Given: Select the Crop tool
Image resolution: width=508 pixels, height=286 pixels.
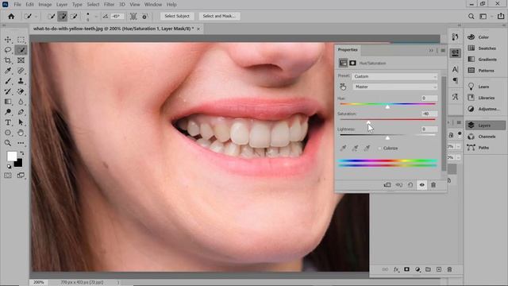Looking at the screenshot, I should tap(8, 60).
